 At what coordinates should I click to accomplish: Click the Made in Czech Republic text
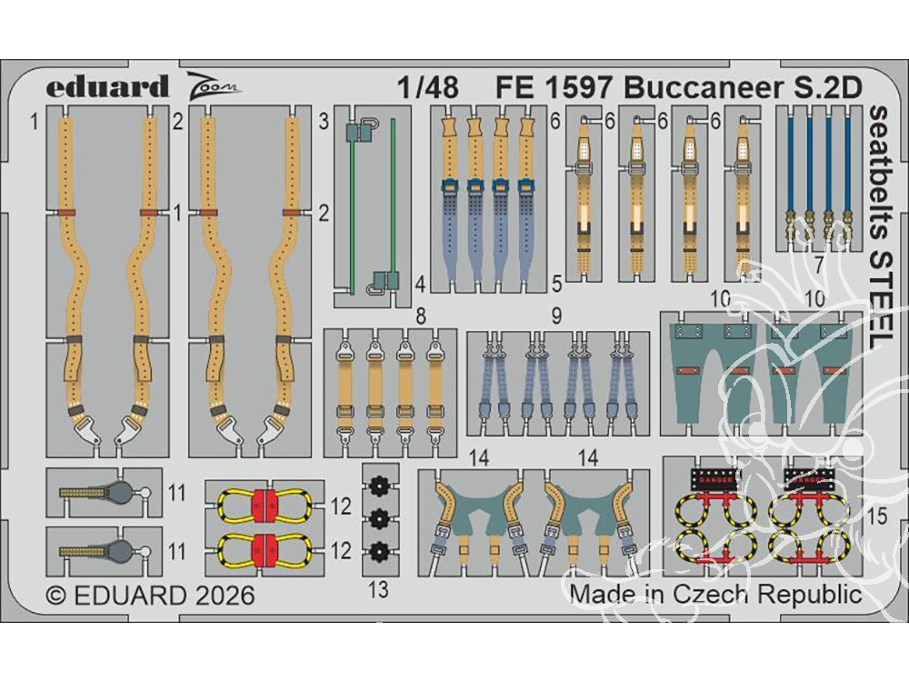point(715,595)
